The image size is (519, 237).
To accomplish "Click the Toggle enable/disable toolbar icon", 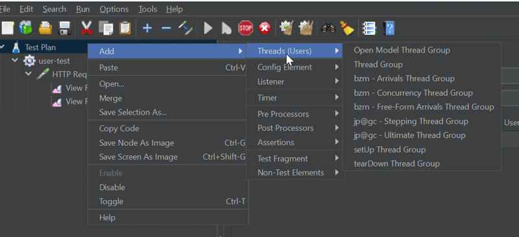I will point(186,28).
